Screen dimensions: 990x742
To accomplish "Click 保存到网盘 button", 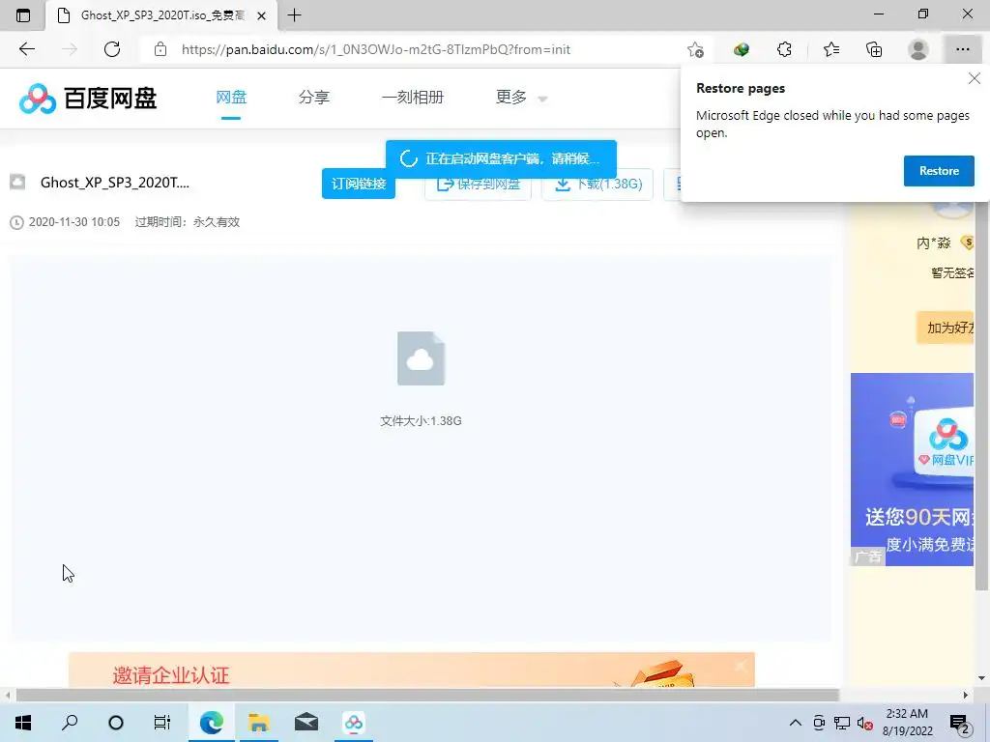I will (x=478, y=185).
